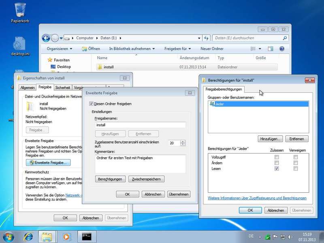The image size is (324, 243).
Task: Switch to the Sicherheit tab
Action: (x=63, y=87)
